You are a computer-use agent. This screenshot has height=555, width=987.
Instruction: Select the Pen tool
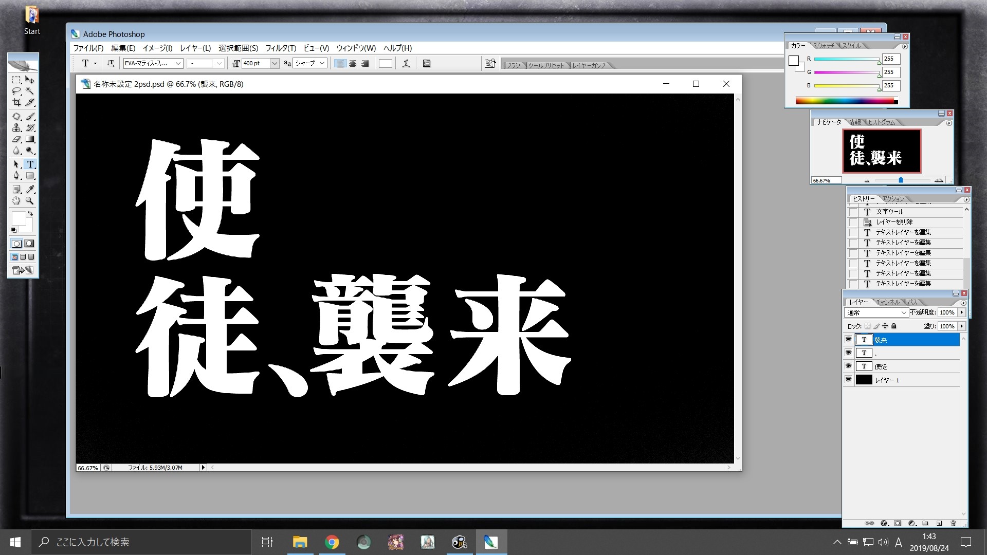[x=16, y=175]
